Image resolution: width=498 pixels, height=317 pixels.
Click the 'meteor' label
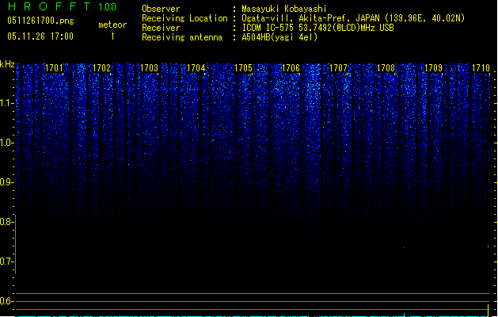(112, 25)
